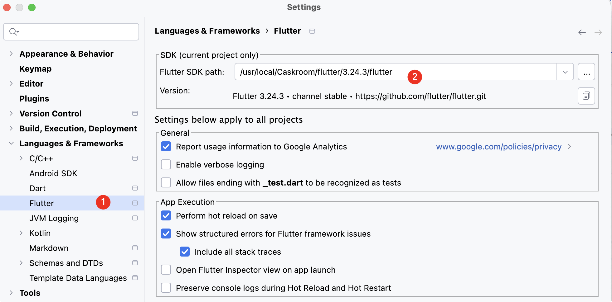Viewport: 612px width, 302px height.
Task: Select Flutter in the settings tree
Action: tap(72, 203)
